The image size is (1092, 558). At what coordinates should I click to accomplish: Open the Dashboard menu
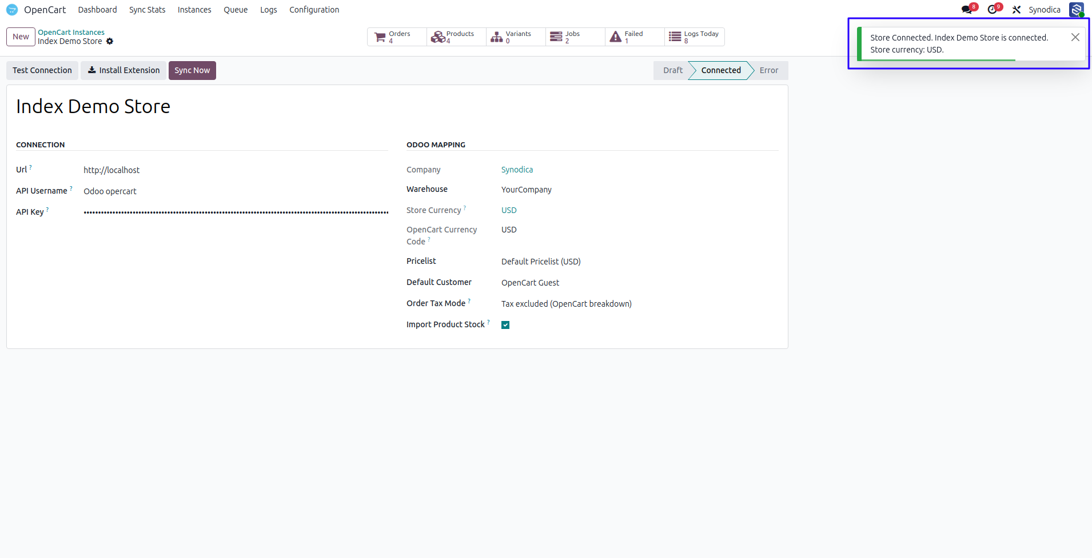tap(97, 10)
